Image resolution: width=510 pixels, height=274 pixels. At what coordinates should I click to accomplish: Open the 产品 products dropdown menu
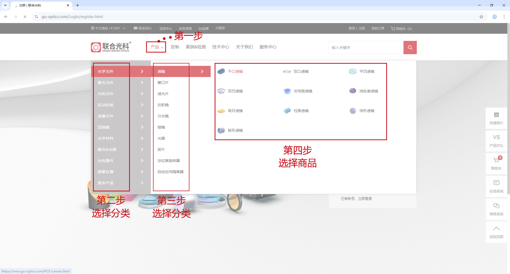click(x=156, y=47)
